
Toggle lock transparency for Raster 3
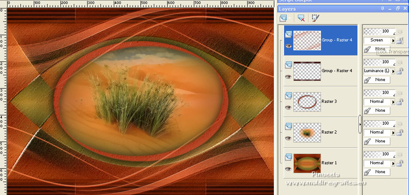click(x=400, y=102)
